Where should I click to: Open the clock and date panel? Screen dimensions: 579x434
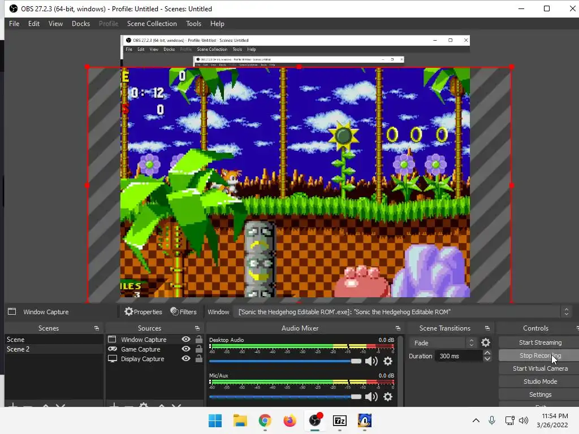[552, 420]
